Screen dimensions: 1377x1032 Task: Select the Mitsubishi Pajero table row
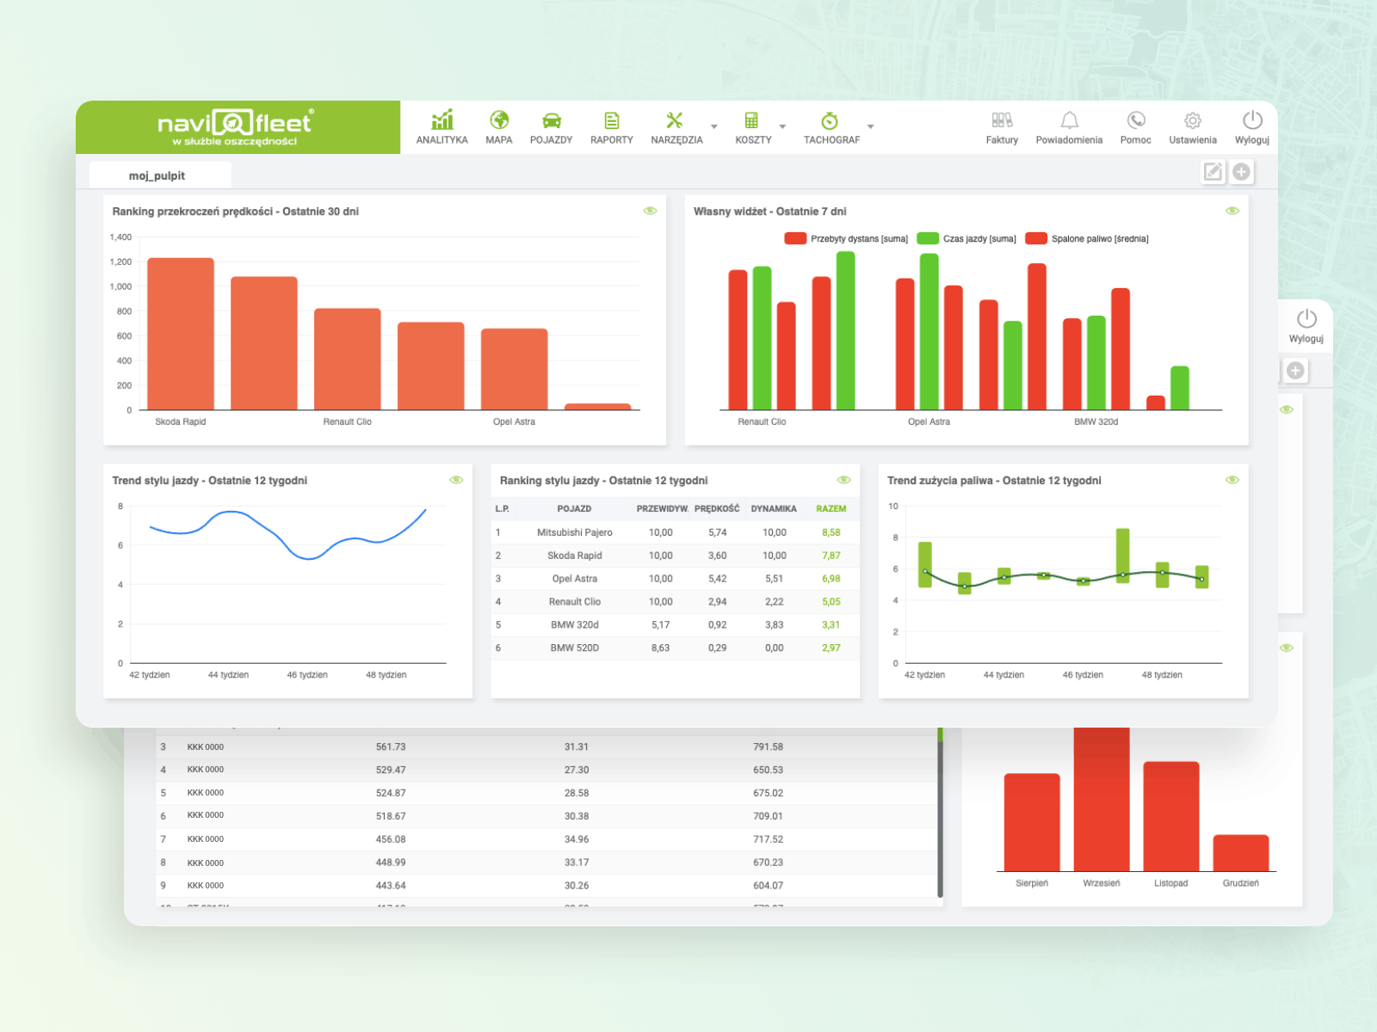tap(676, 532)
